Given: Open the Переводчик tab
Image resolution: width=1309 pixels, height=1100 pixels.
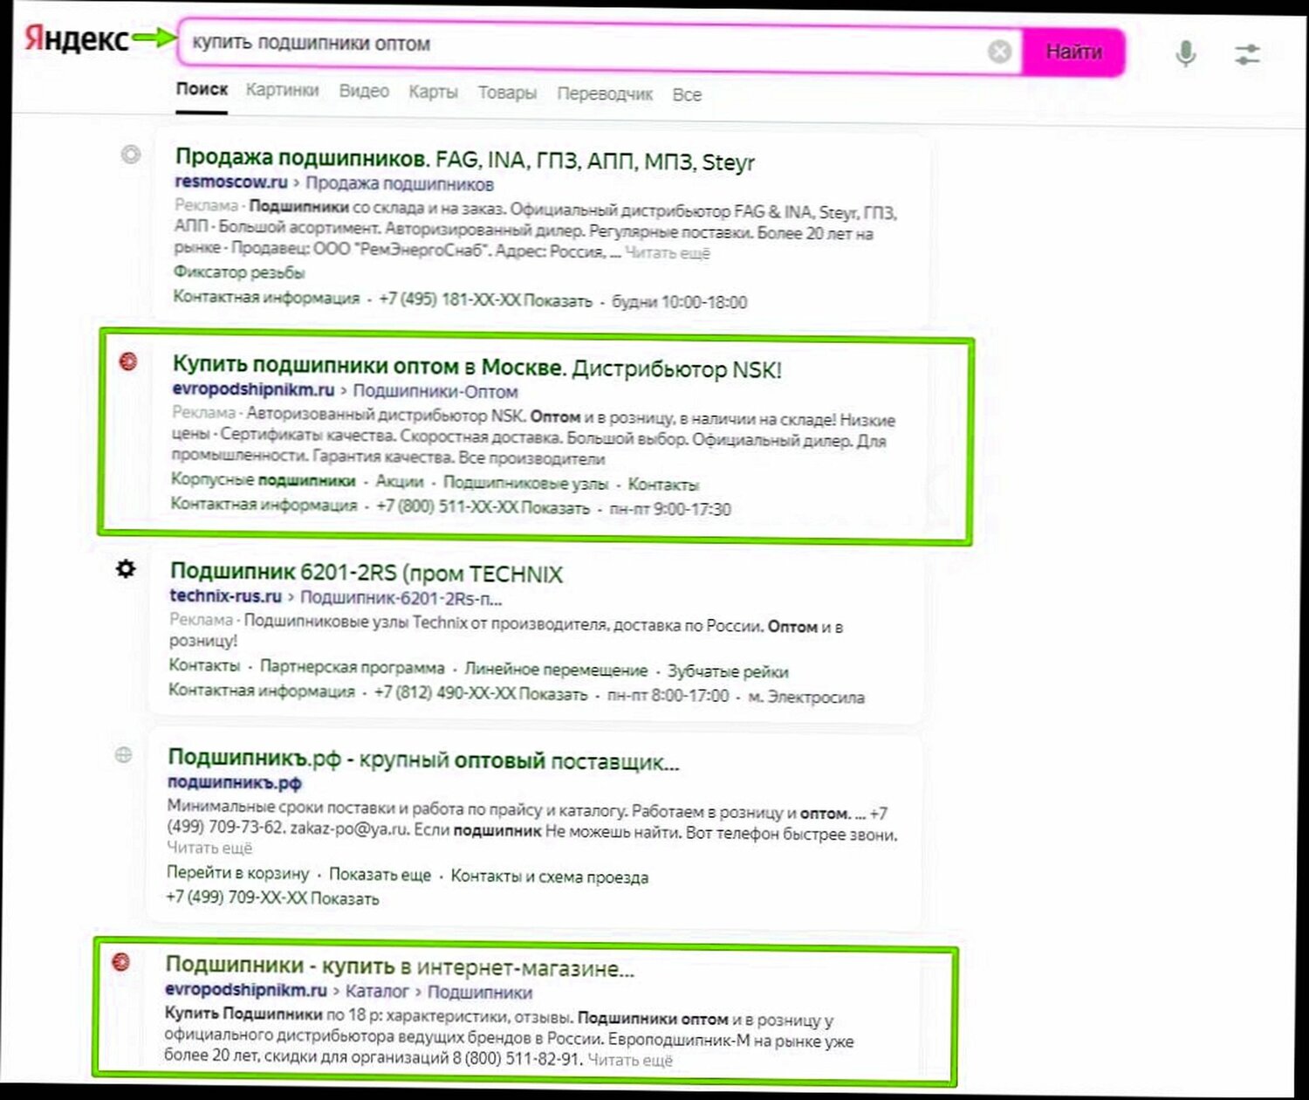Looking at the screenshot, I should pos(605,94).
